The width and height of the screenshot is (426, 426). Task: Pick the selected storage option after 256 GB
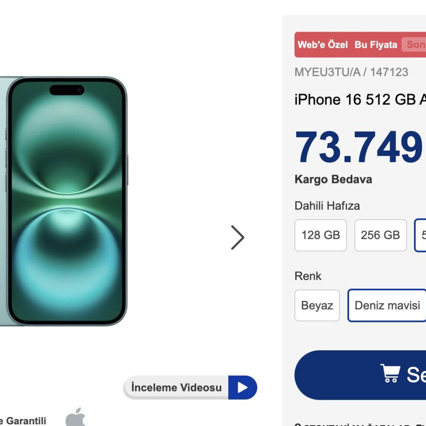coord(421,235)
